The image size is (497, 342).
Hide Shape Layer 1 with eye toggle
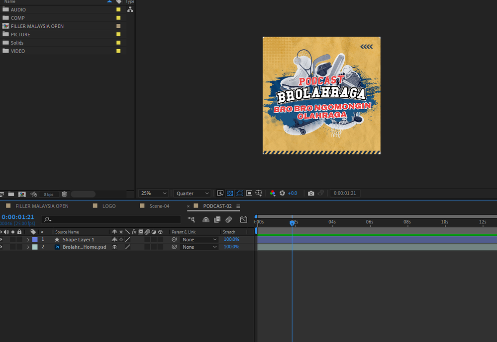pos(1,239)
